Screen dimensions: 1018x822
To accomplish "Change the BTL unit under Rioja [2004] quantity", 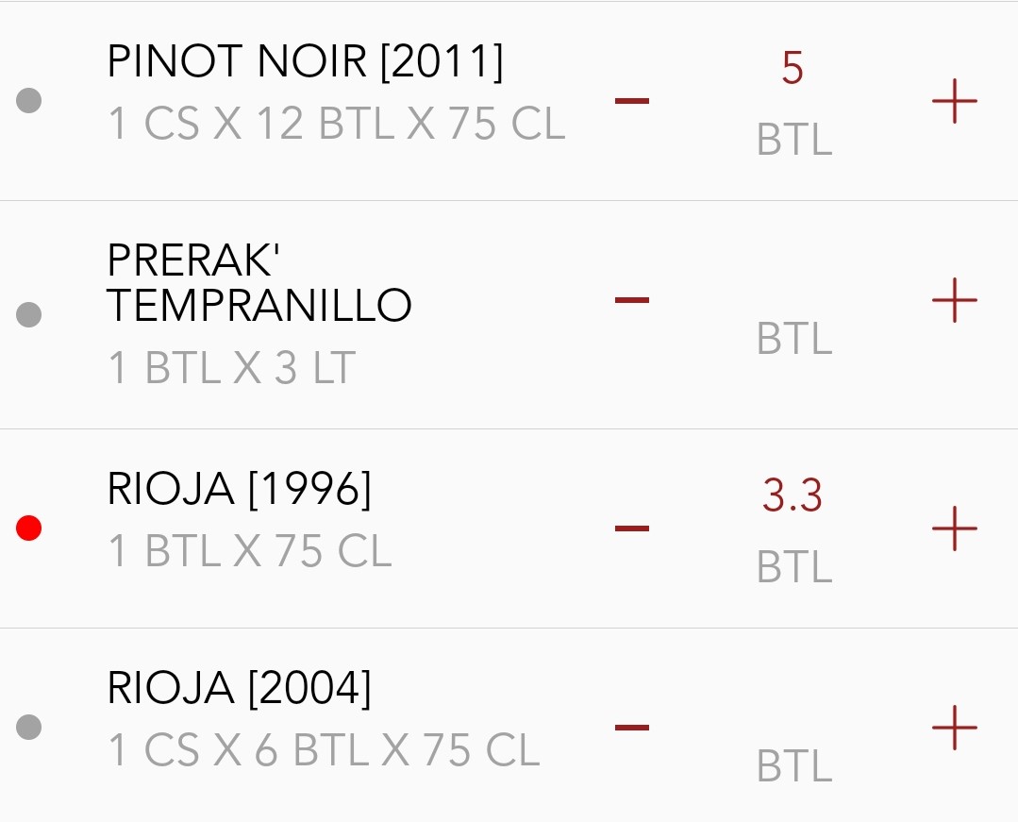I will click(794, 767).
